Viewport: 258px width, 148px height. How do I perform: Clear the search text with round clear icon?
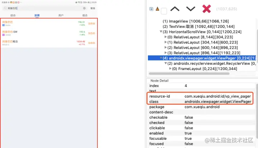pyautogui.click(x=84, y=8)
